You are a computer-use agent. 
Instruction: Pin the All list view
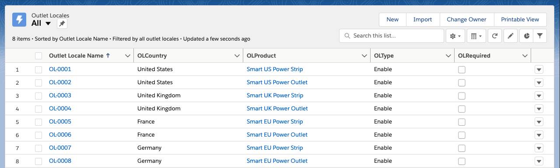62,24
